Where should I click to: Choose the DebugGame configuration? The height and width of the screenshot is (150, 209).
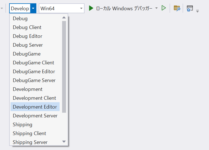coord(35,54)
